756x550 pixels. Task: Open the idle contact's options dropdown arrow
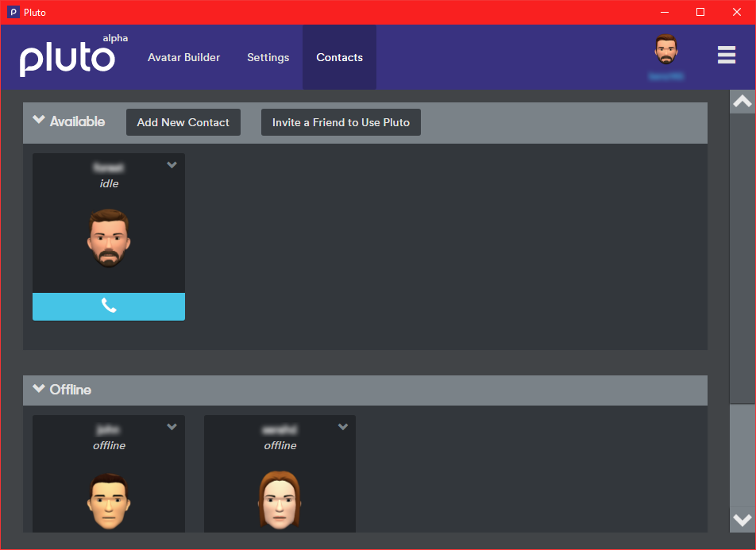(x=172, y=165)
